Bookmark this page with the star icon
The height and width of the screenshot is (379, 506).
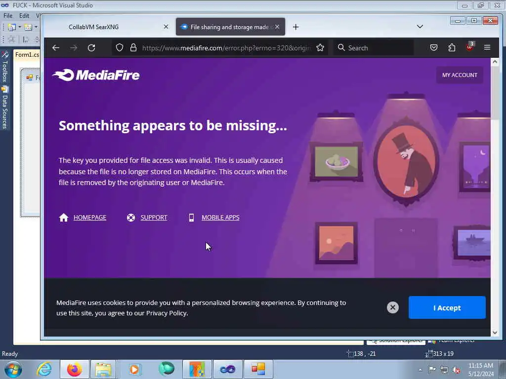pos(320,48)
